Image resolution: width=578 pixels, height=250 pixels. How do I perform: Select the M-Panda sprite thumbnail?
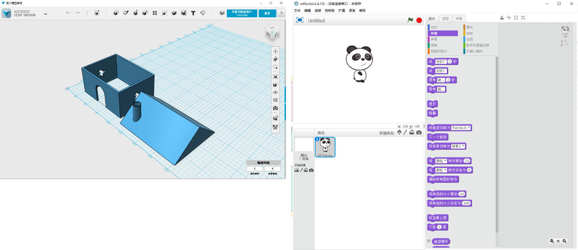click(325, 147)
